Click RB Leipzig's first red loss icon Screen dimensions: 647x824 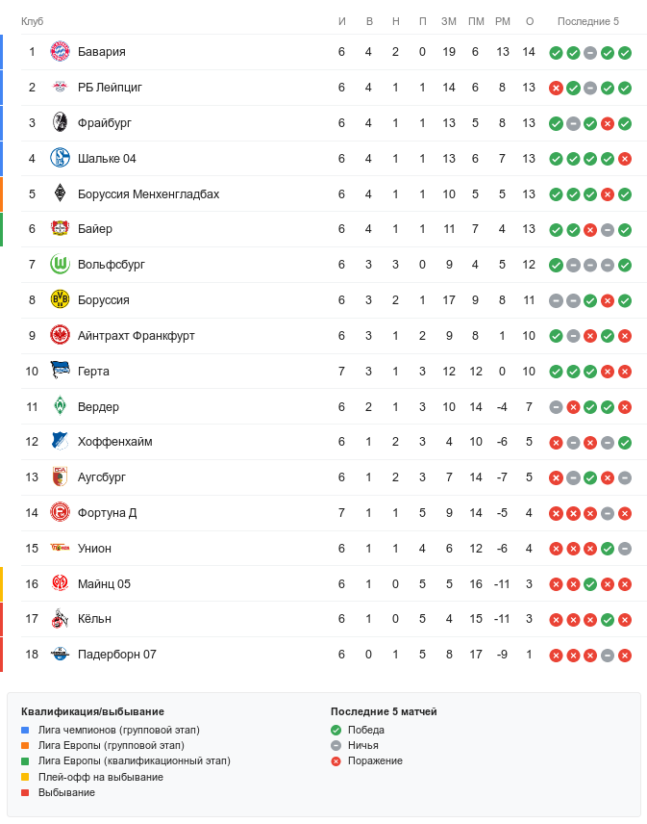pos(556,88)
